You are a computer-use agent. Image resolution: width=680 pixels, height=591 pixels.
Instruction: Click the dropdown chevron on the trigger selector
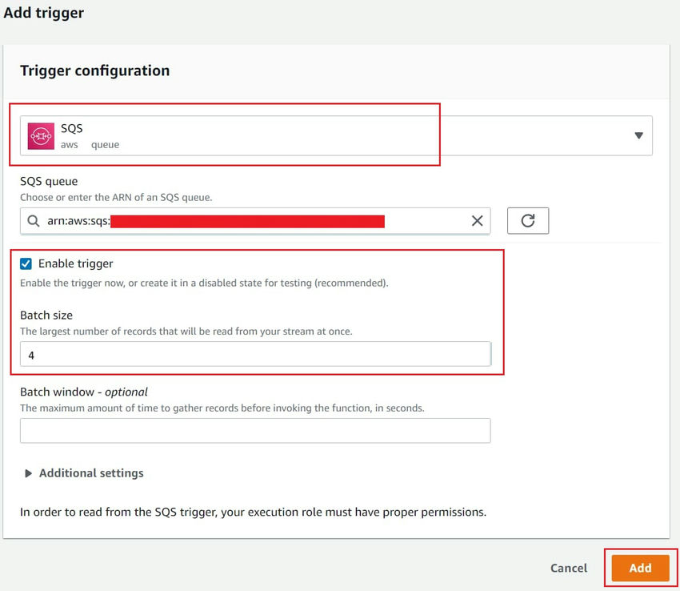coord(638,135)
